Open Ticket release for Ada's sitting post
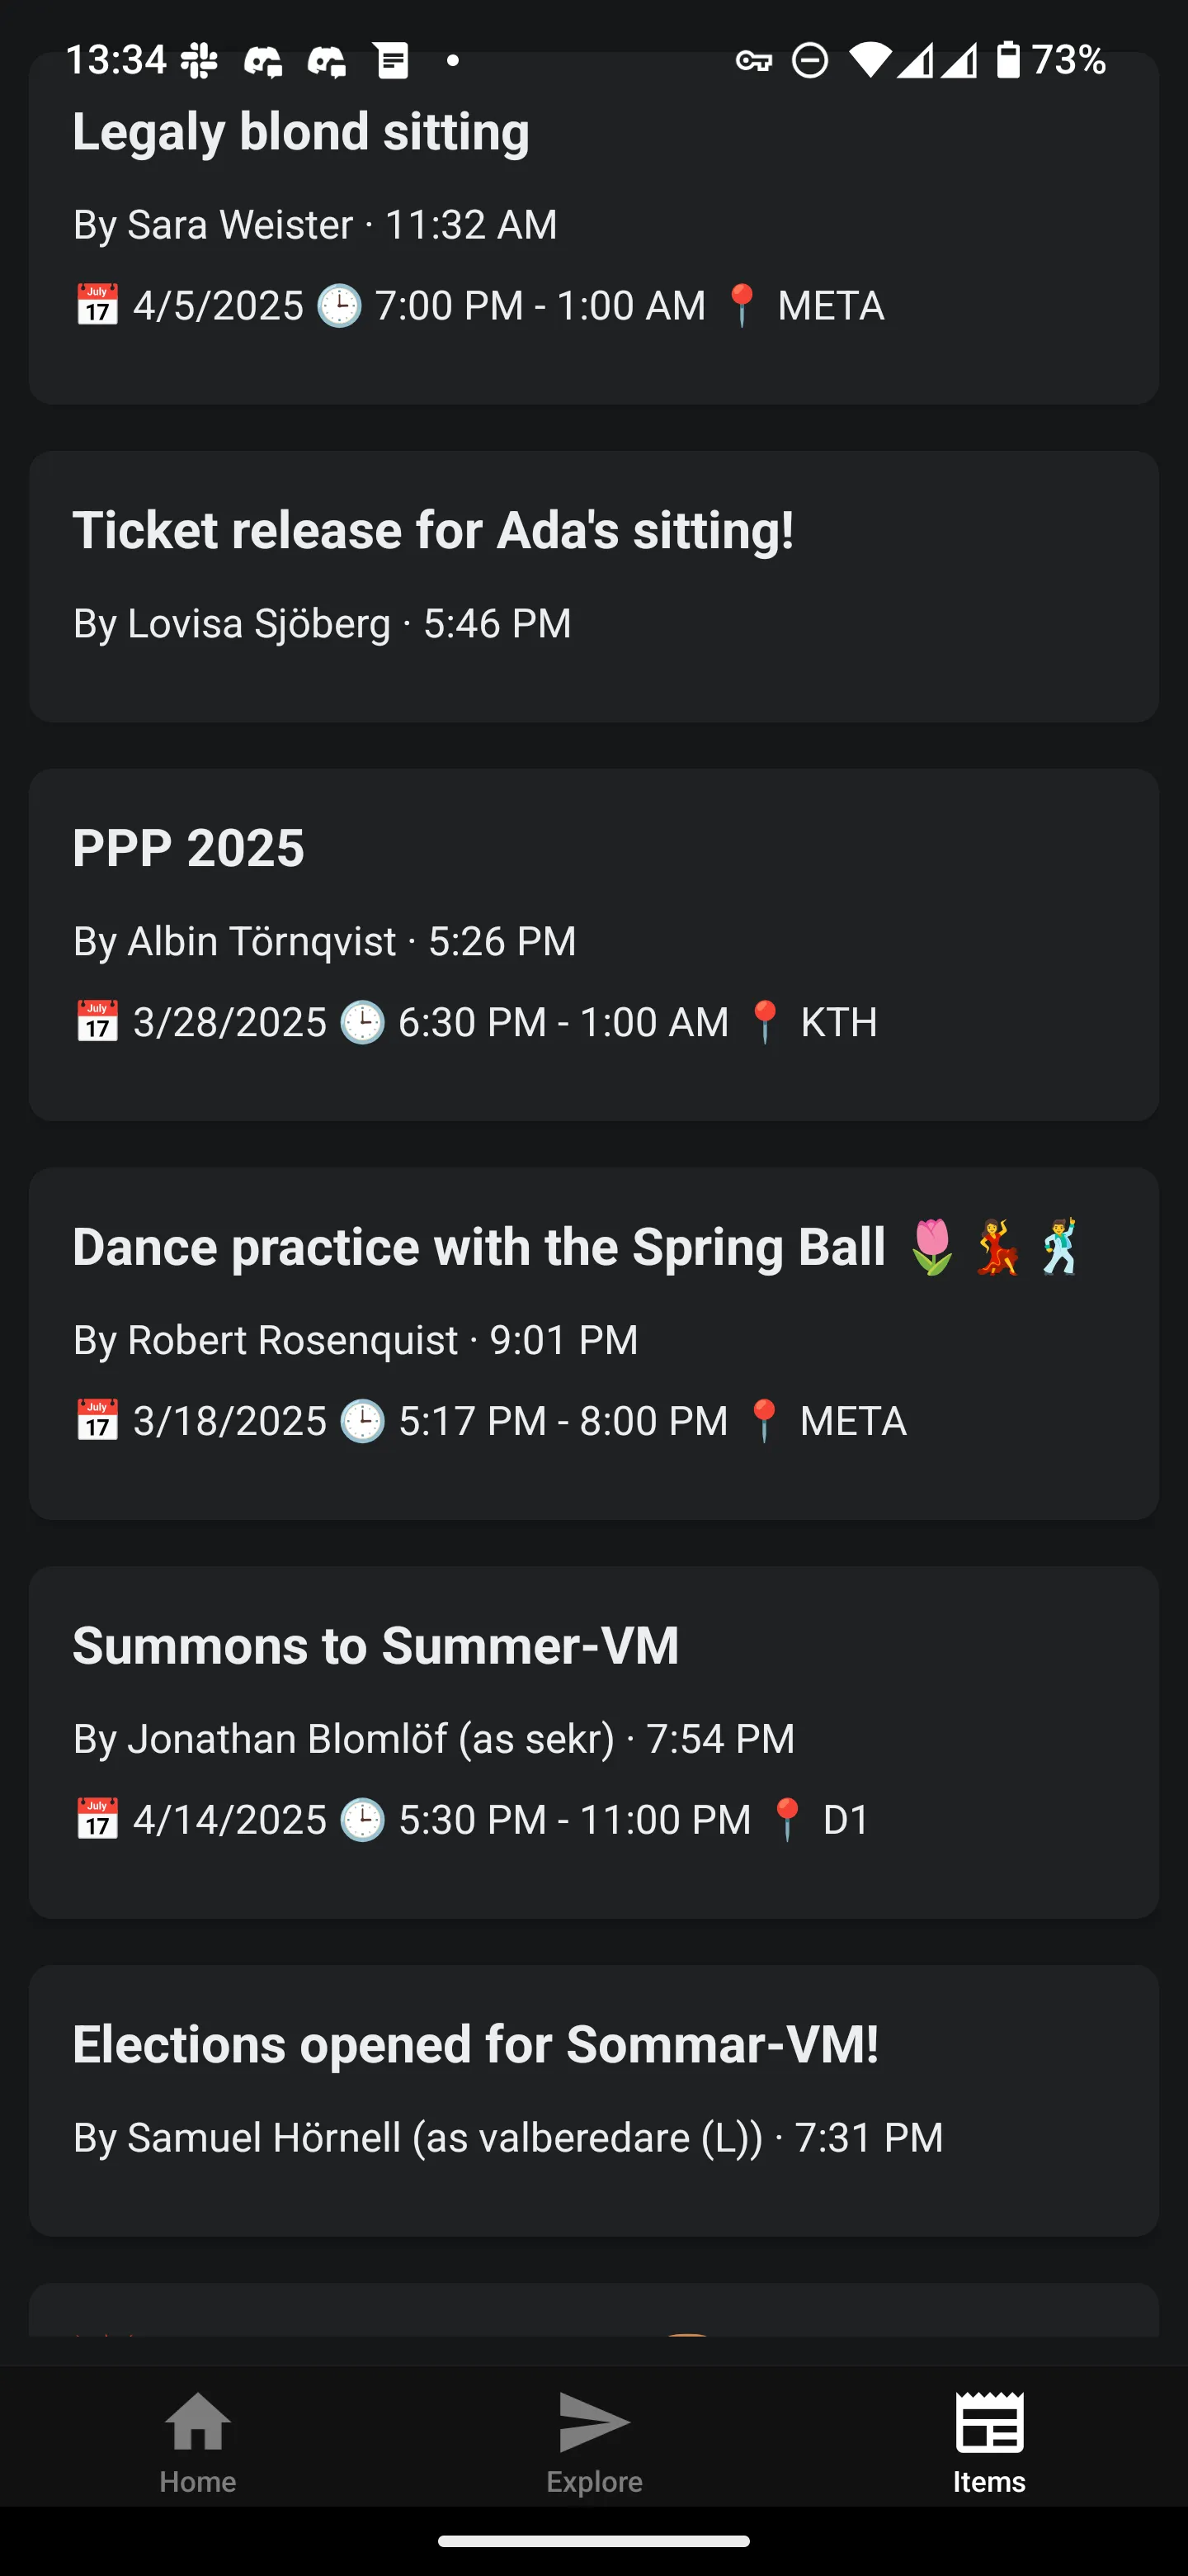This screenshot has height=2576, width=1188. 432,530
